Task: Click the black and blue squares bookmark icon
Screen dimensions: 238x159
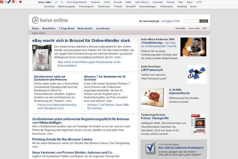Action: click(x=9, y=2)
